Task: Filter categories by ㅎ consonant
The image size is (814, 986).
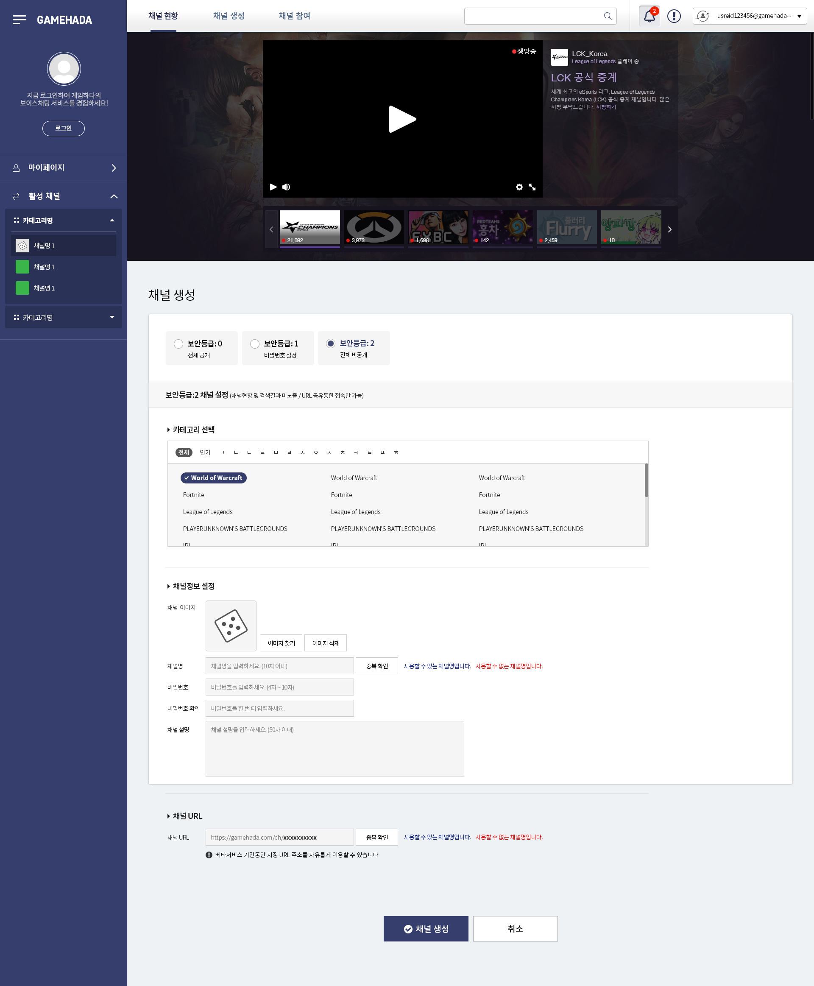Action: click(396, 452)
